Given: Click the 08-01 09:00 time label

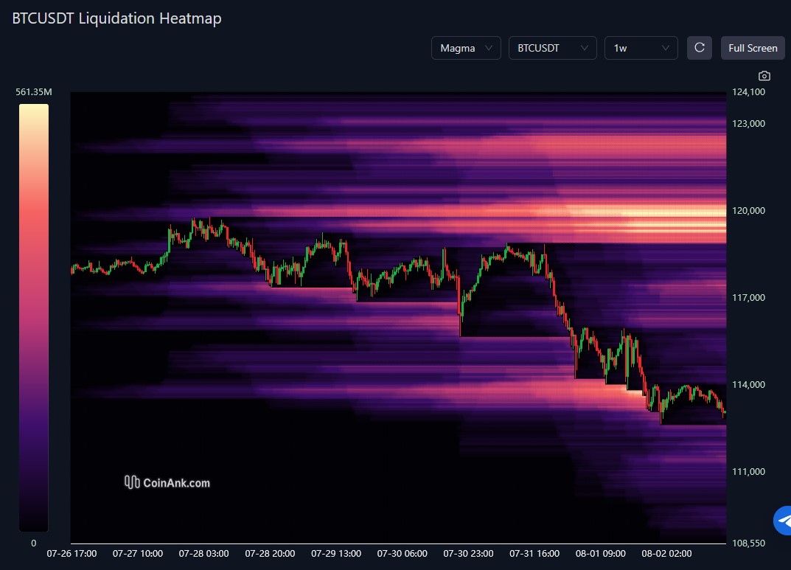Looking at the screenshot, I should 600,554.
